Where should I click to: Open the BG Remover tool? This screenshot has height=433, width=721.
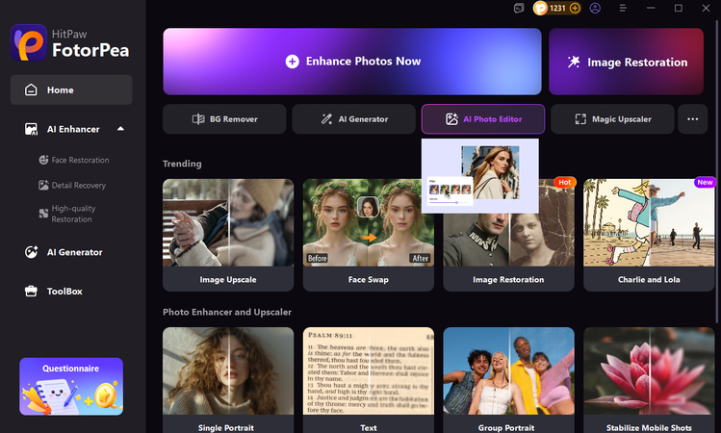tap(224, 119)
